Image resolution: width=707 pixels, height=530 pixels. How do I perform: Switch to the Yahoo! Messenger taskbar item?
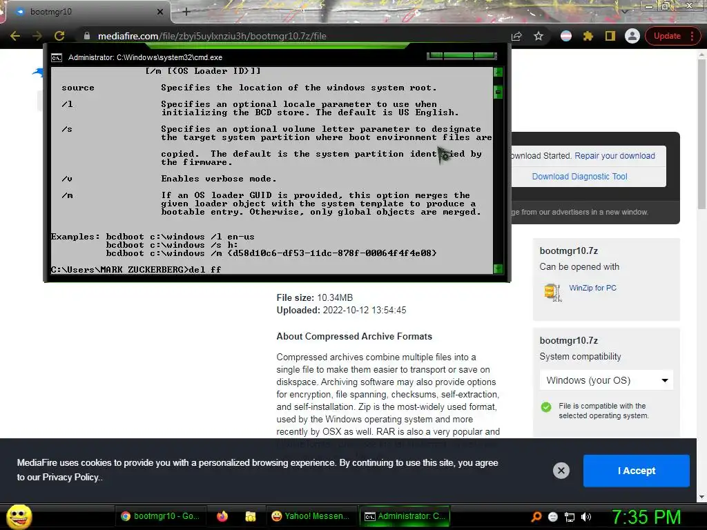[x=311, y=516]
